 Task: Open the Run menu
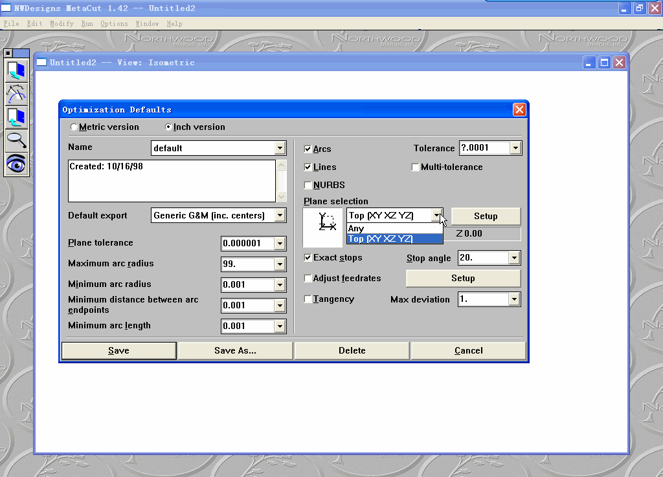(87, 24)
